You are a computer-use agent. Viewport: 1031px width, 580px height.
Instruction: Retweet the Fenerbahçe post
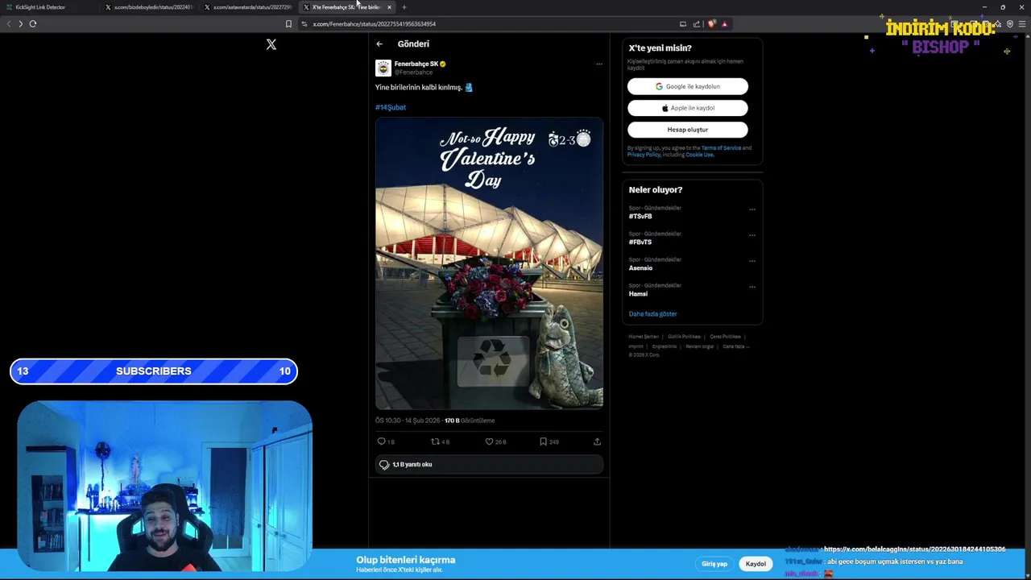pos(435,441)
